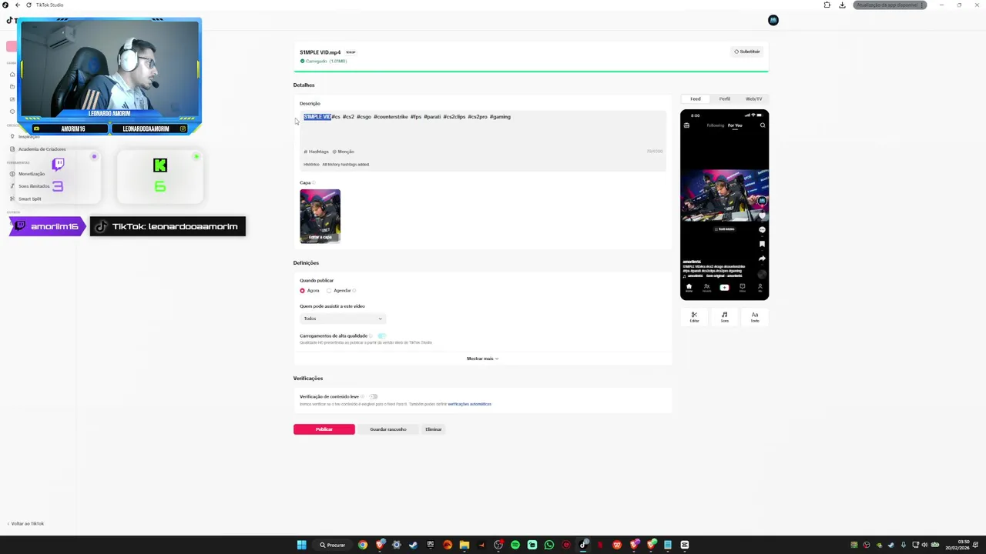Click the cover thumbnail Editar a capa

(320, 216)
